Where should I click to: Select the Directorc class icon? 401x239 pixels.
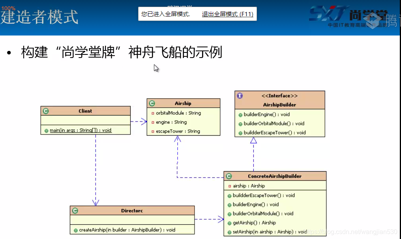tap(75, 211)
